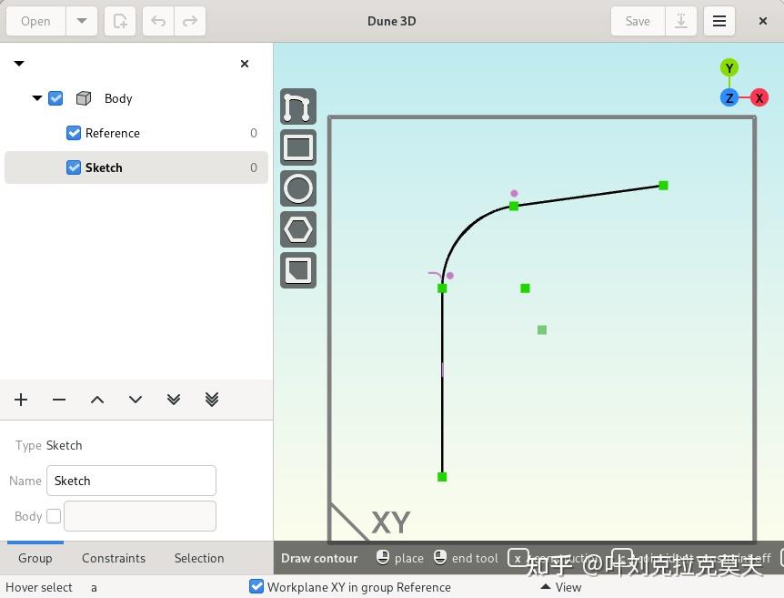This screenshot has height=598, width=784.
Task: Collapse the Body tree item
Action: [x=37, y=98]
